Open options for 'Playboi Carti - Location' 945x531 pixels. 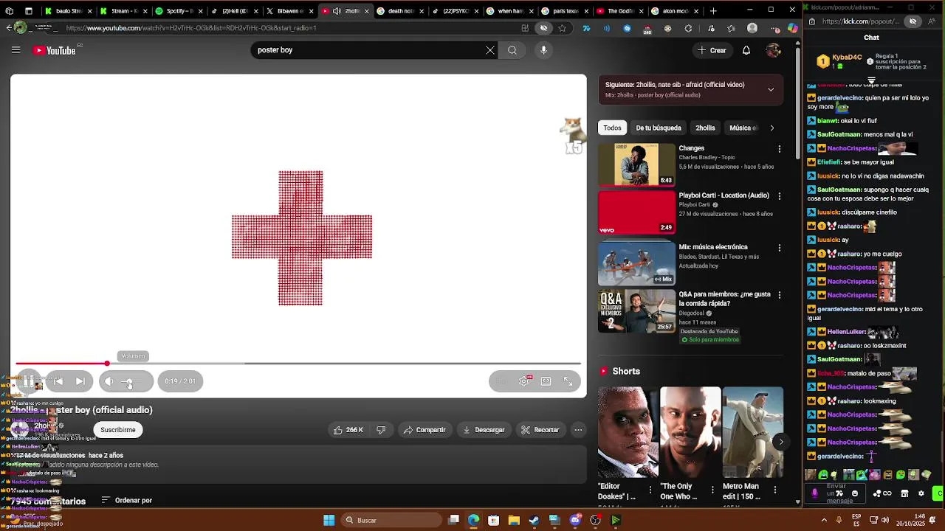click(779, 196)
